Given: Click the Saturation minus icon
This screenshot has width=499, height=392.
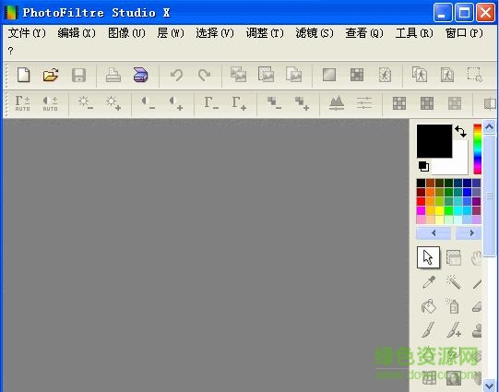Looking at the screenshot, I should tap(274, 103).
